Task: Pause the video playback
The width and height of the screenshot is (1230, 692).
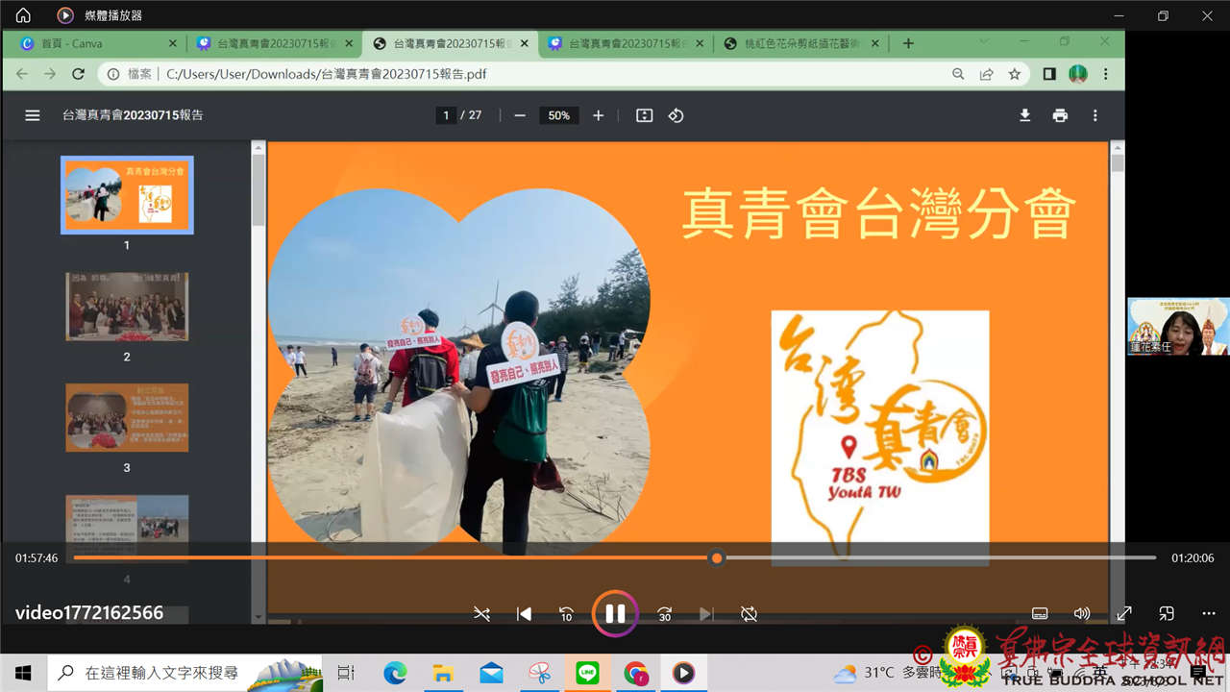Action: tap(615, 613)
